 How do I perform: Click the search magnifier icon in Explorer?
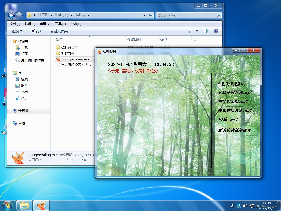point(218,15)
